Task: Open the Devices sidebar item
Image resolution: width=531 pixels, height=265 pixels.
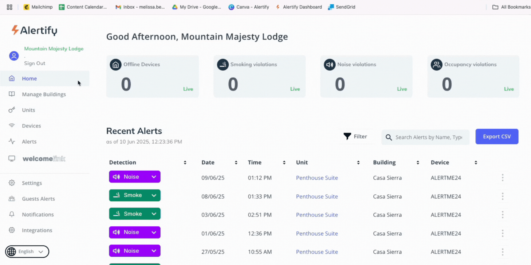Action: pyautogui.click(x=31, y=126)
